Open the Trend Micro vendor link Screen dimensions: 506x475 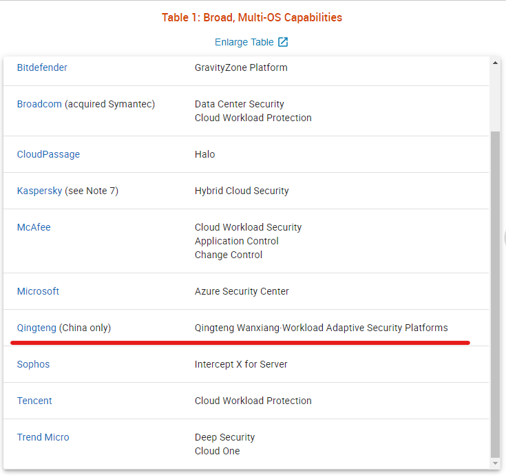click(x=43, y=437)
